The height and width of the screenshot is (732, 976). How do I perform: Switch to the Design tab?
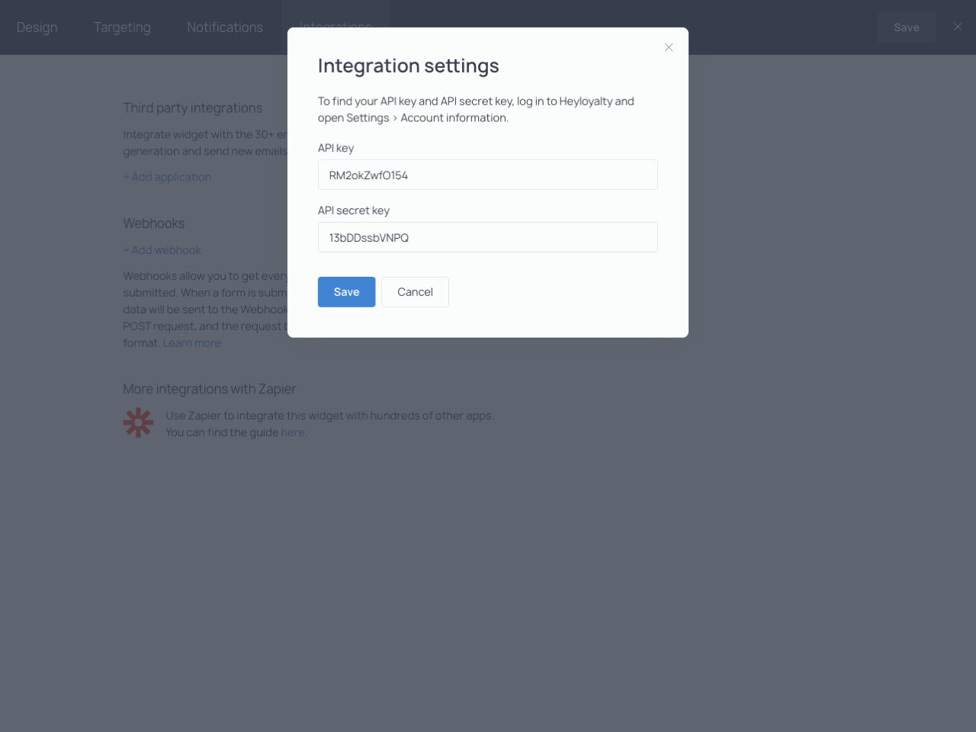[x=37, y=27]
